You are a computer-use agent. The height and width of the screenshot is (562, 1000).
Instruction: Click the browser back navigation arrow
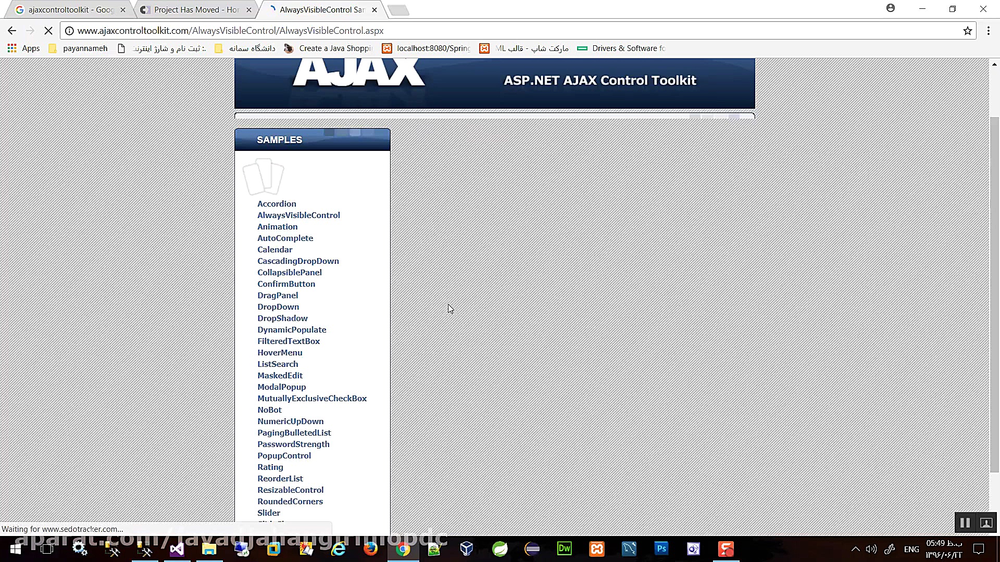12,31
